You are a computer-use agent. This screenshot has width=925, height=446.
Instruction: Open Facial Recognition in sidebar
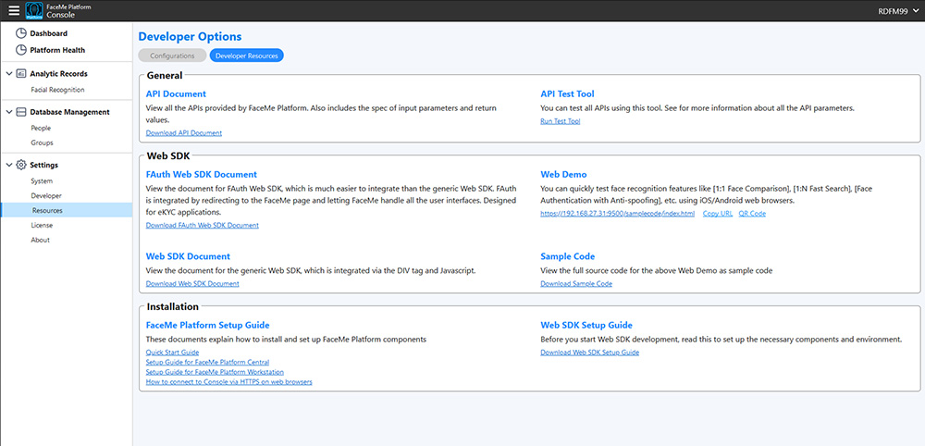[x=57, y=90]
